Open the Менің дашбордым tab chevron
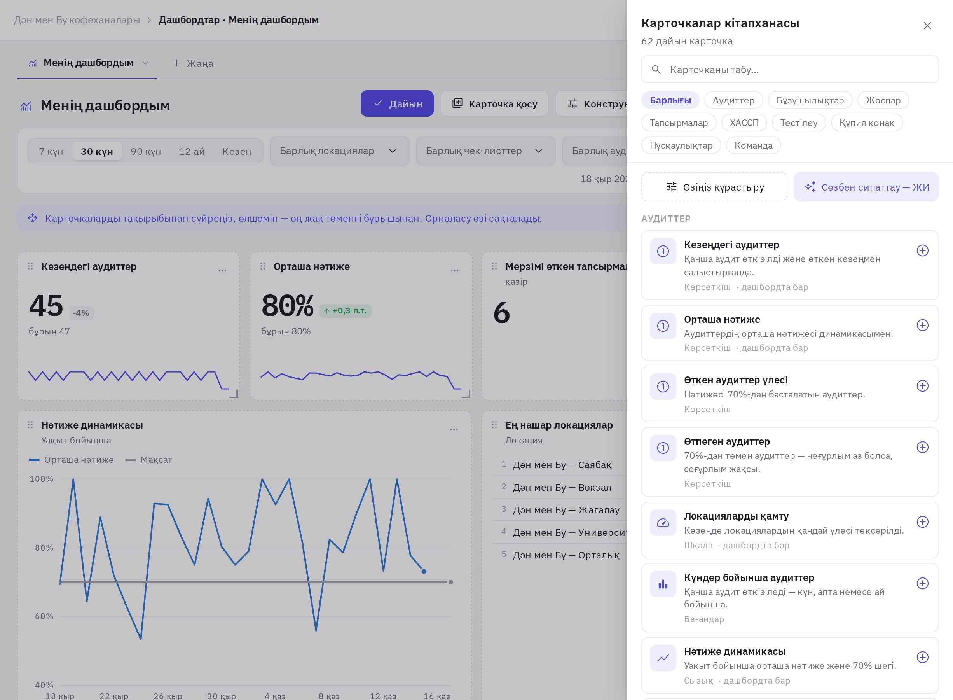 145,63
